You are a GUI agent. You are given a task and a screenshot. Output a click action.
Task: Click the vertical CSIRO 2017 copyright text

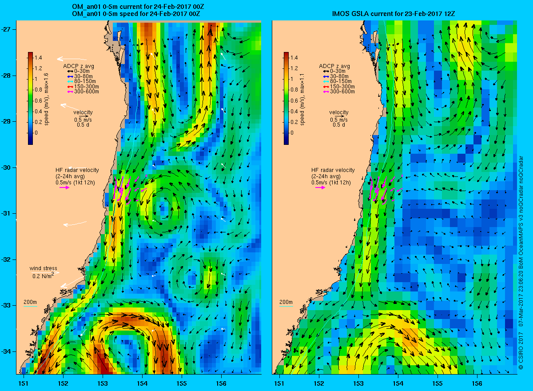click(x=521, y=263)
